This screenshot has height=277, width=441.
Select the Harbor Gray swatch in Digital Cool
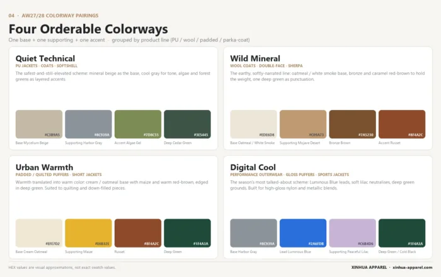[x=253, y=233]
